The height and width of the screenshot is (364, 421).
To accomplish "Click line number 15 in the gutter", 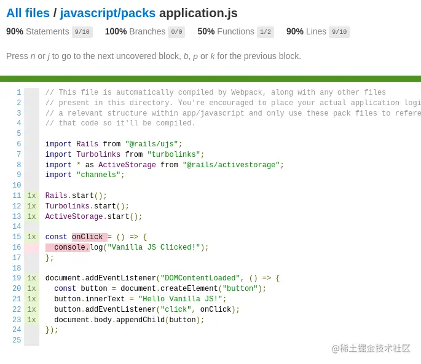I will coord(17,237).
